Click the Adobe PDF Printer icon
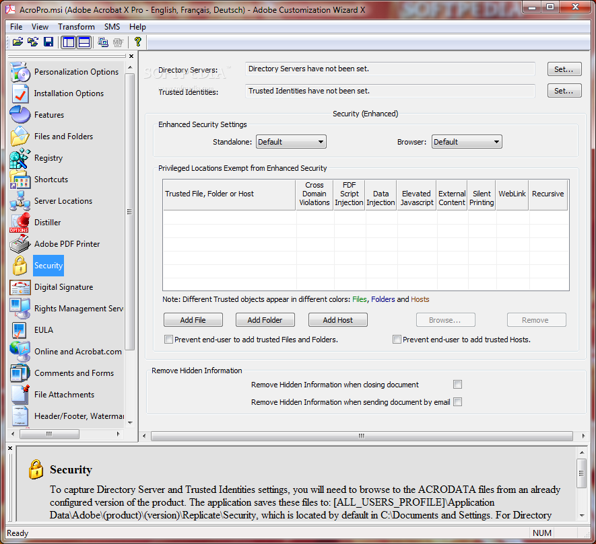 (x=20, y=243)
